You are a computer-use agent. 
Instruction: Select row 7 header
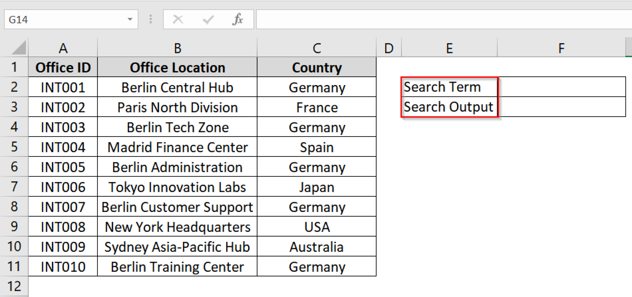tap(14, 187)
